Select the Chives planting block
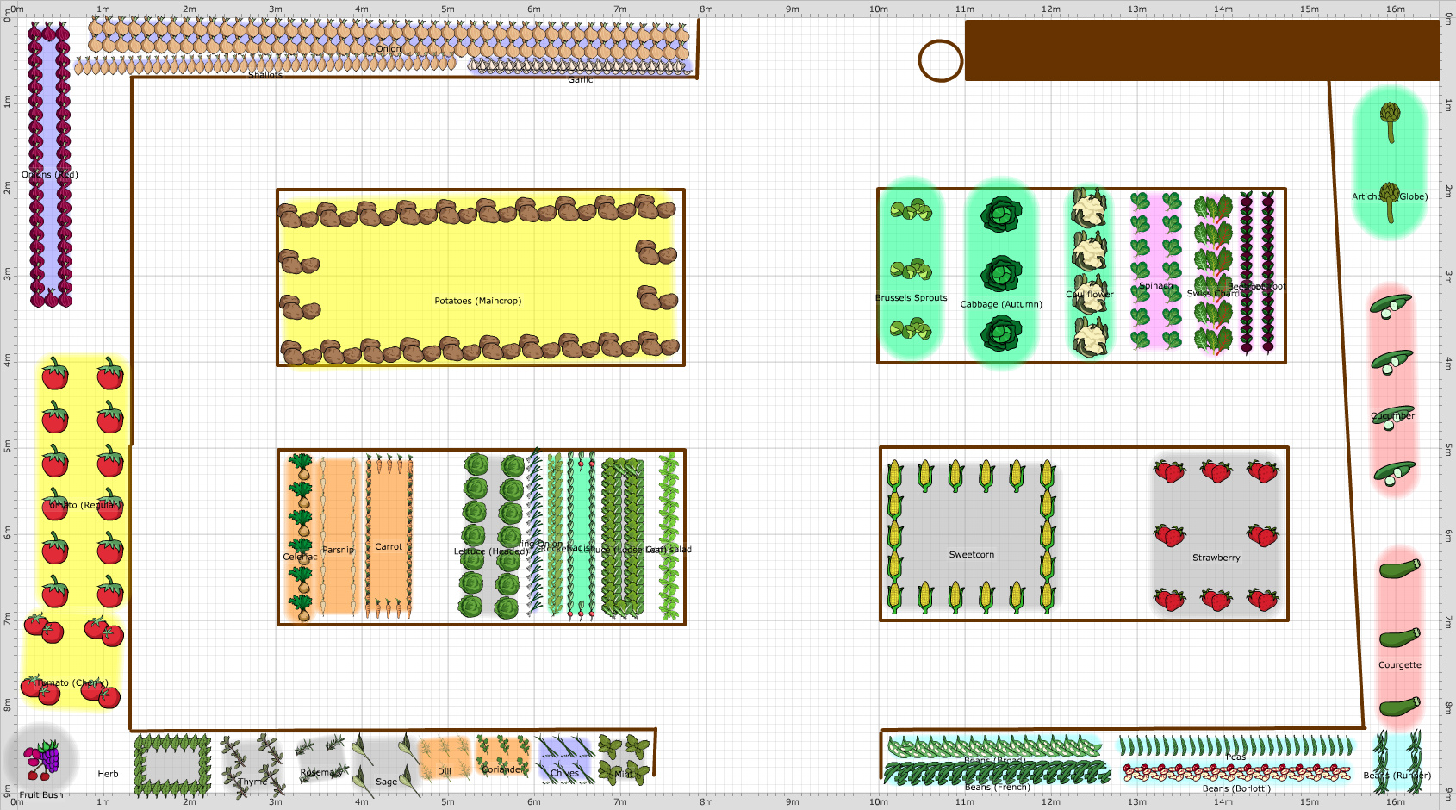Screen dimensions: 1456x810 [564, 759]
